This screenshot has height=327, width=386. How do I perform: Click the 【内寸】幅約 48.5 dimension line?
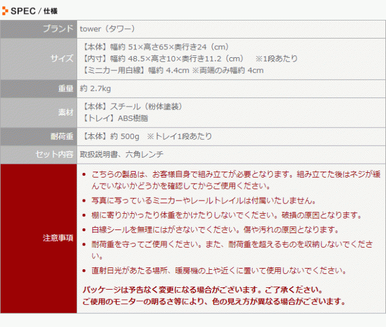(x=162, y=58)
